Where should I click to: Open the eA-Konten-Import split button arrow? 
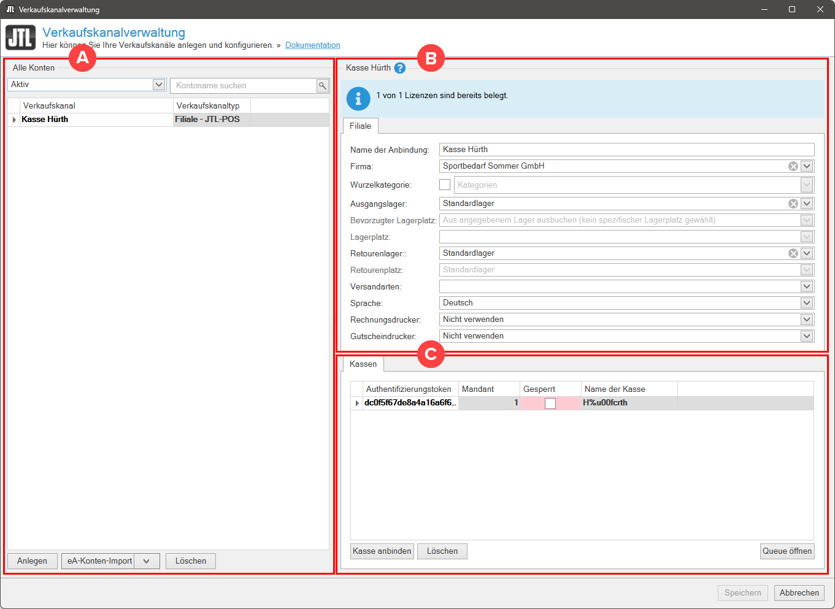point(147,561)
